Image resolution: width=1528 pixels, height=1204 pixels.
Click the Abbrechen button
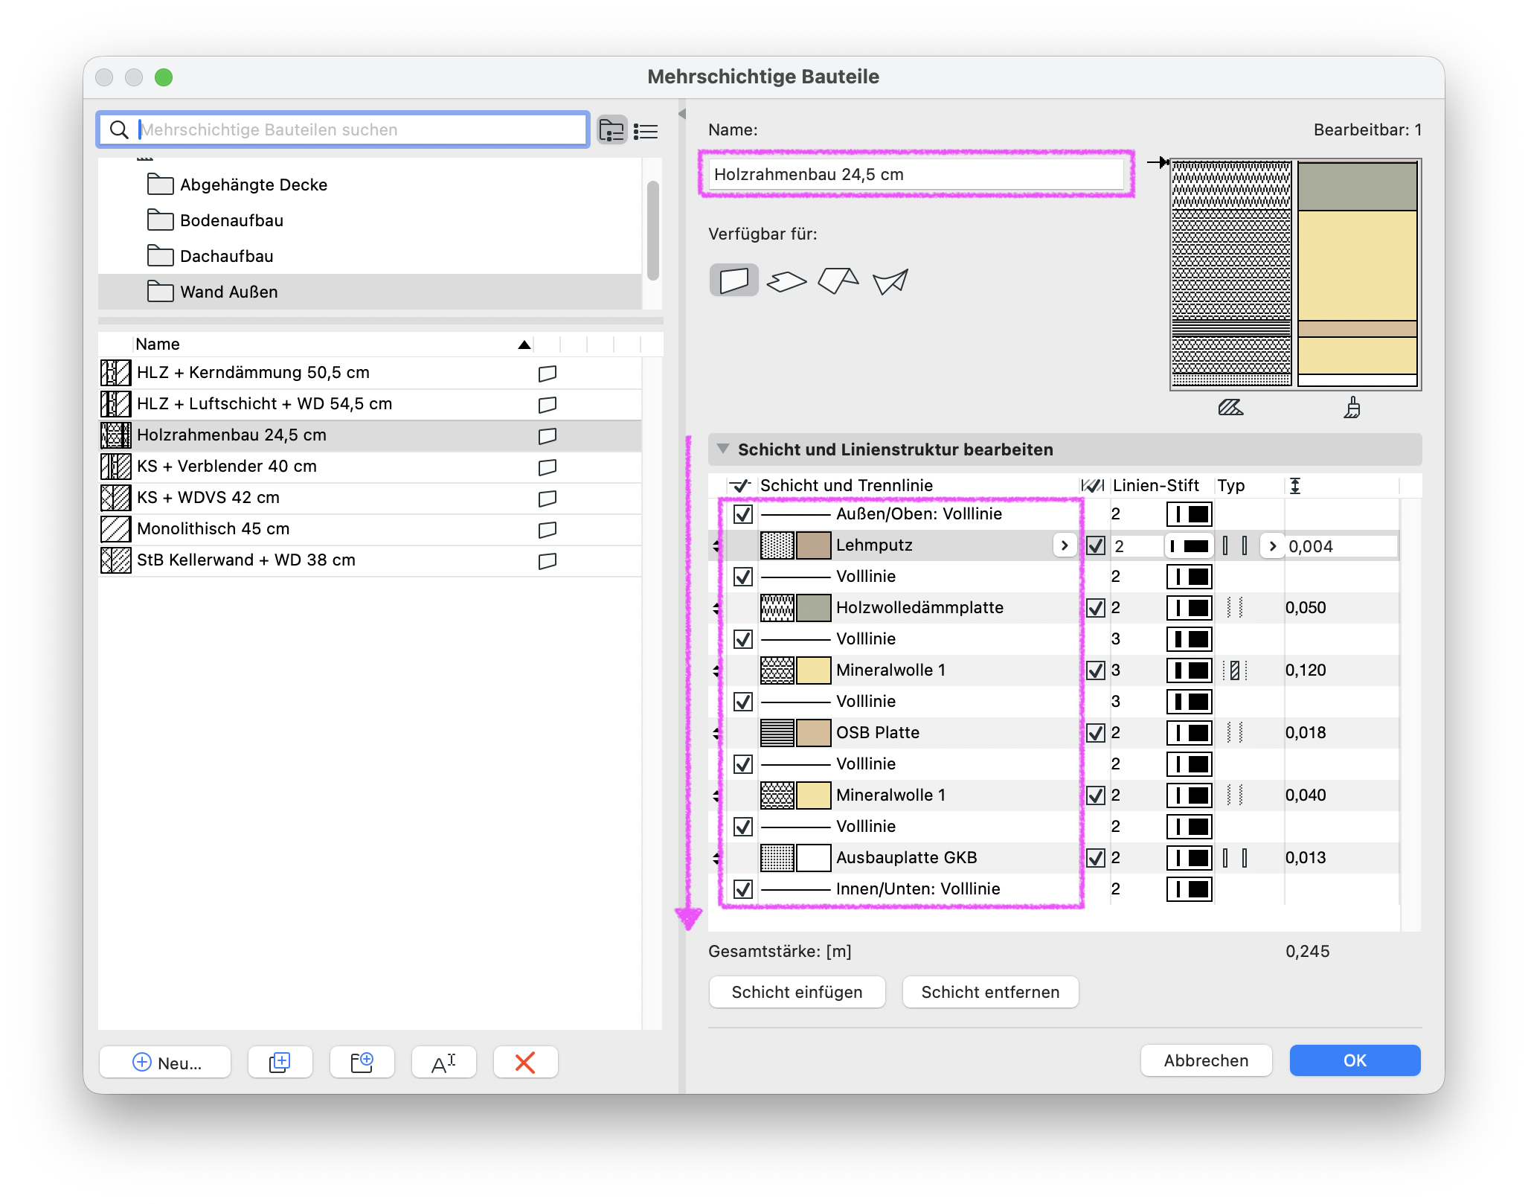coord(1206,1060)
